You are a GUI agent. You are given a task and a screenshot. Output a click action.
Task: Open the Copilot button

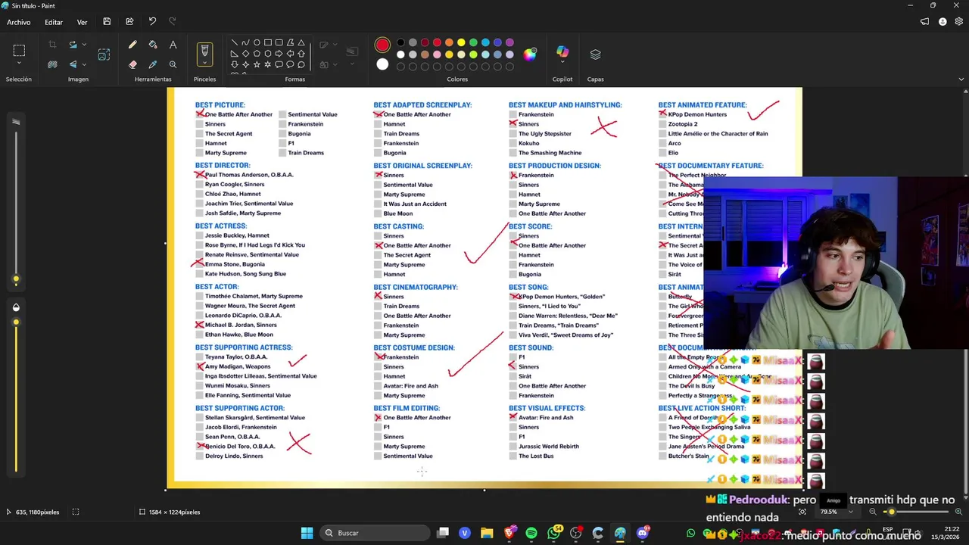click(562, 51)
